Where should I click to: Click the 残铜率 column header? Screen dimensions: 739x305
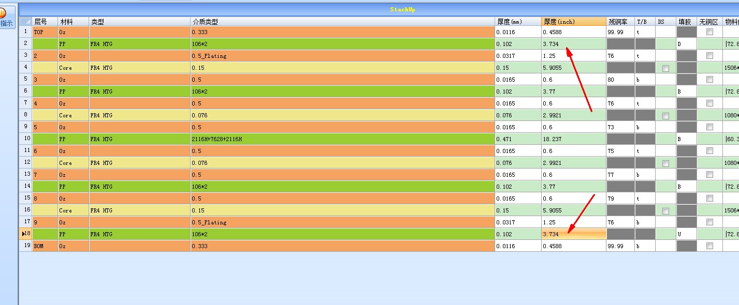620,22
